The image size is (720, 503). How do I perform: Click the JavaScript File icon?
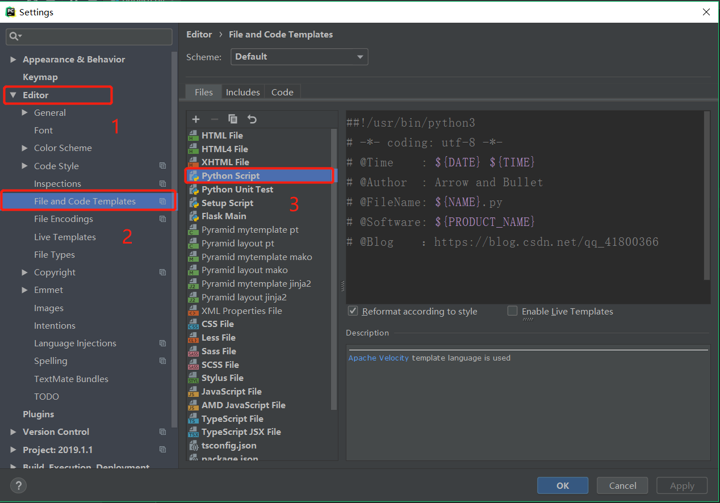click(x=193, y=392)
